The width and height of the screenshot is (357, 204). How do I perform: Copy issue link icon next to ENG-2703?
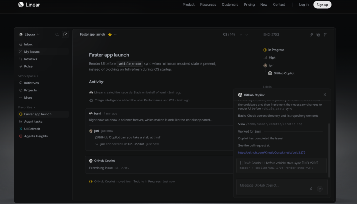coord(311,35)
